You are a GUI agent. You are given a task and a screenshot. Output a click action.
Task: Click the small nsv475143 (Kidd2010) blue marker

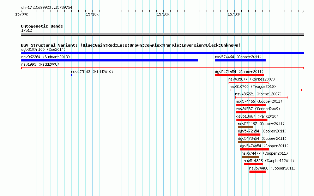coord(72,75)
